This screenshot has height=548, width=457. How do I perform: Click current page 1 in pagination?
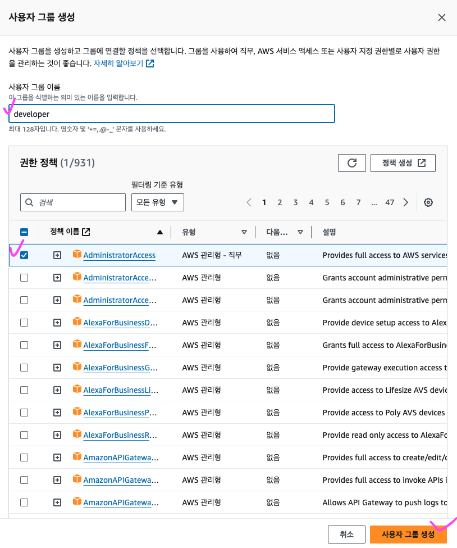tap(264, 202)
